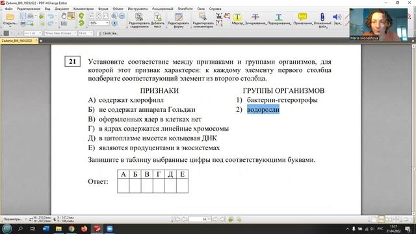This screenshot has height=234, width=416.
Task: Click the Edit Content tool
Action: click(x=139, y=20)
